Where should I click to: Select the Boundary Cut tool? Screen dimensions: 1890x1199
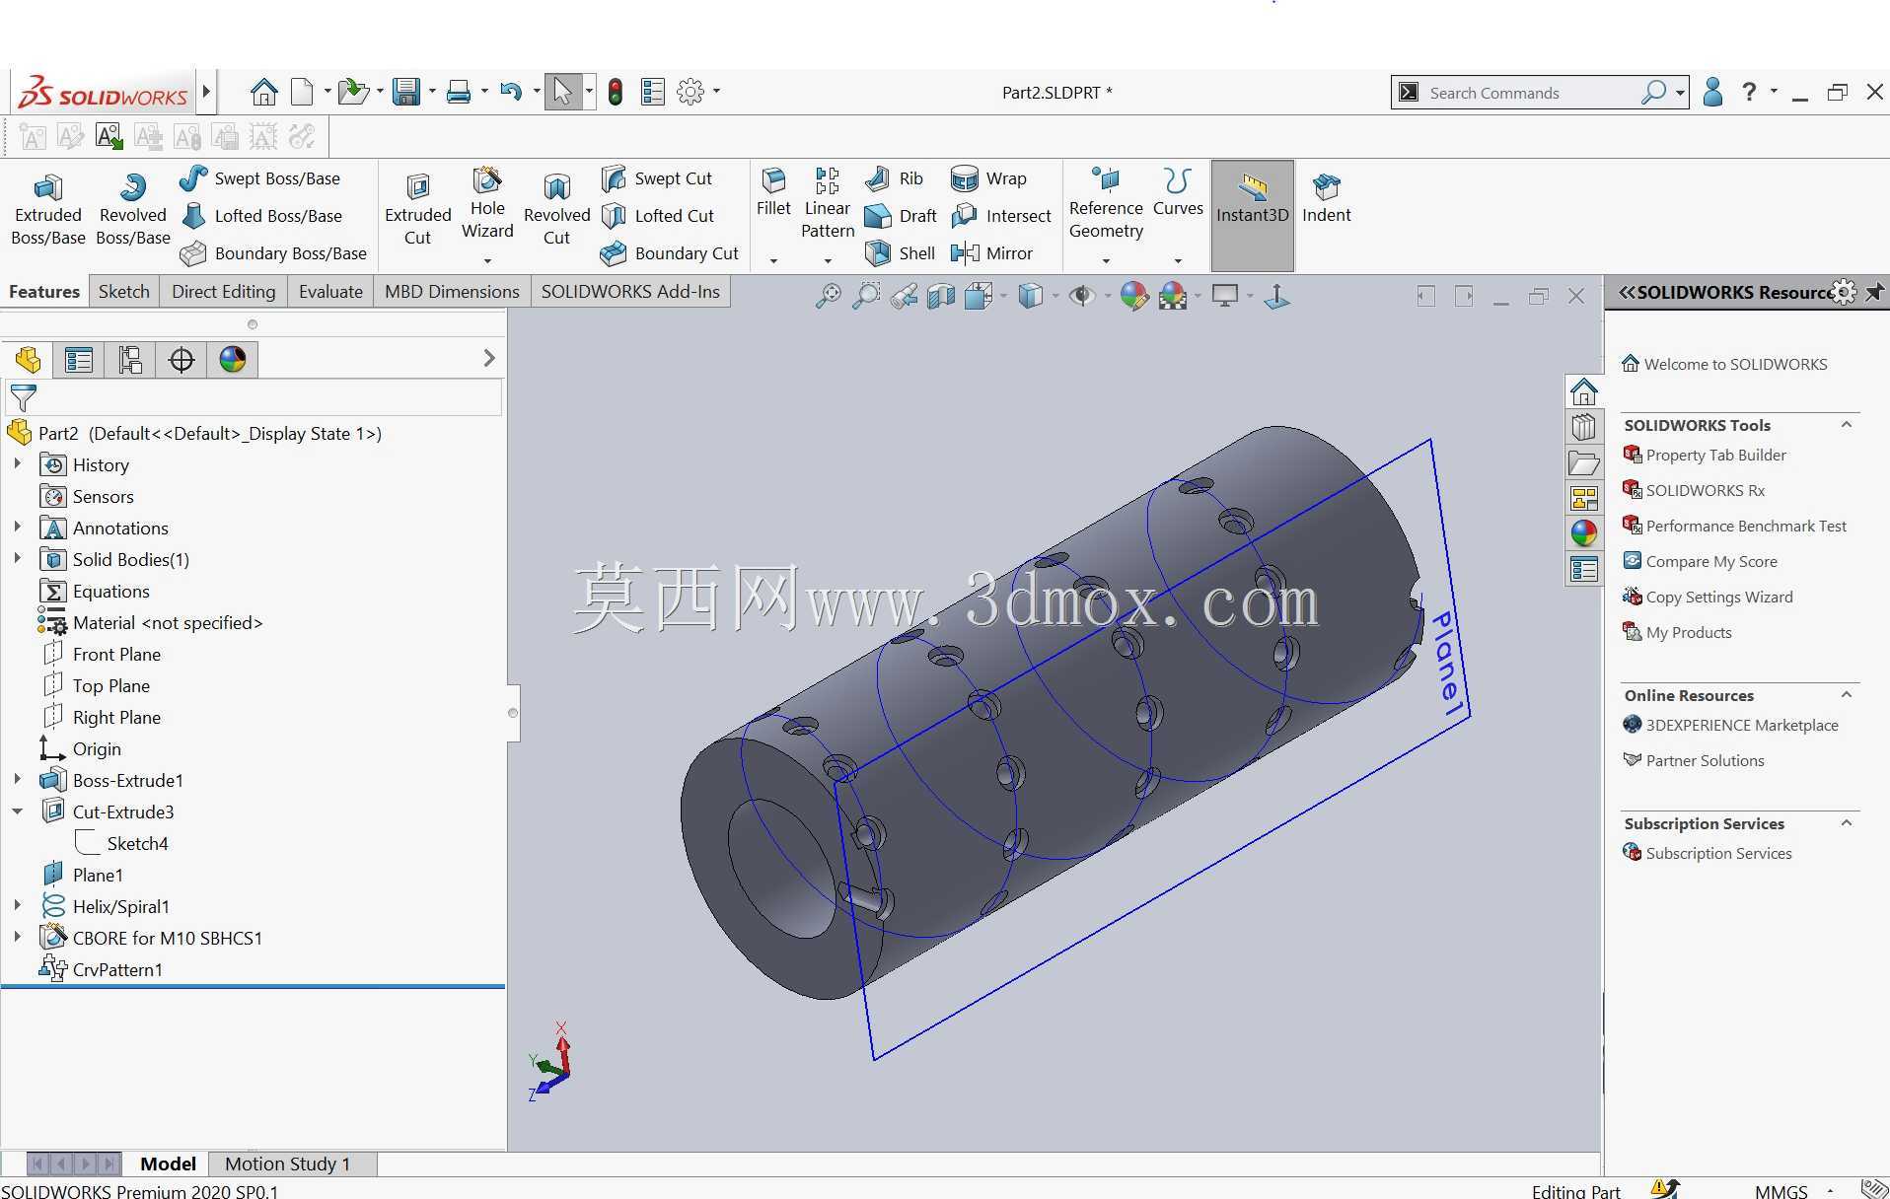[670, 253]
